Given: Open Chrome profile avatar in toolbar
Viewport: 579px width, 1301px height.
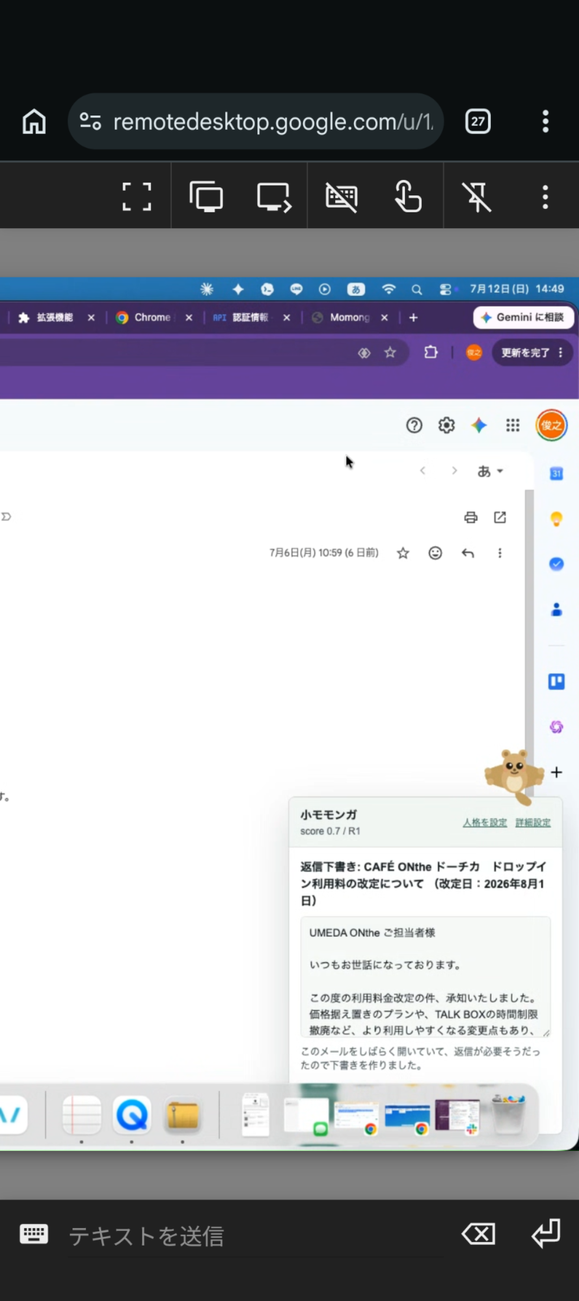Looking at the screenshot, I should pos(474,353).
